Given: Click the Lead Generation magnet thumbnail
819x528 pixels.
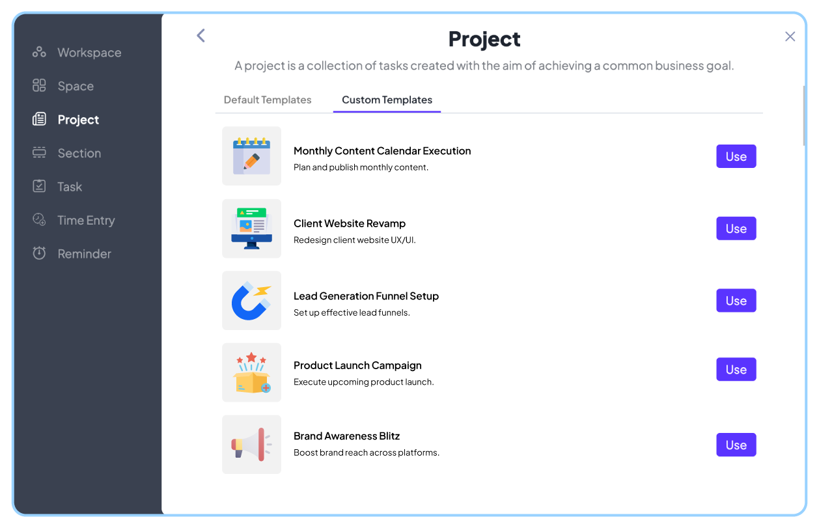Looking at the screenshot, I should coord(251,301).
